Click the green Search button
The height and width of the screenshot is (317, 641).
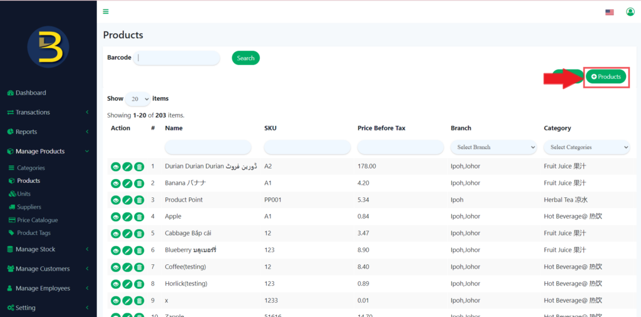pos(245,58)
